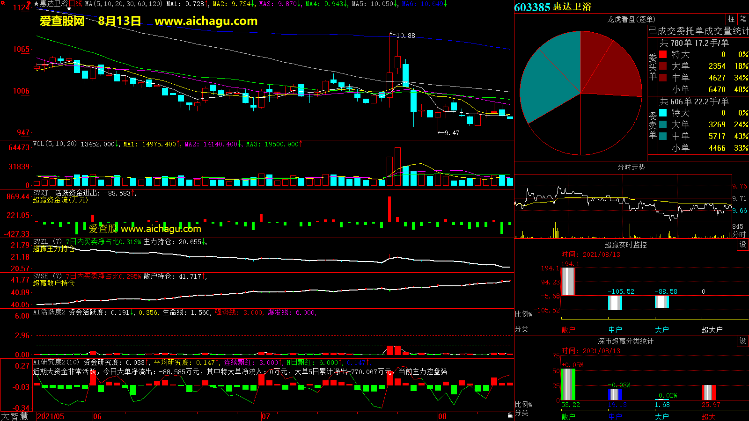Select the 龙虎看盘(逐单) panel title
This screenshot has height=421, width=749.
pyautogui.click(x=631, y=19)
